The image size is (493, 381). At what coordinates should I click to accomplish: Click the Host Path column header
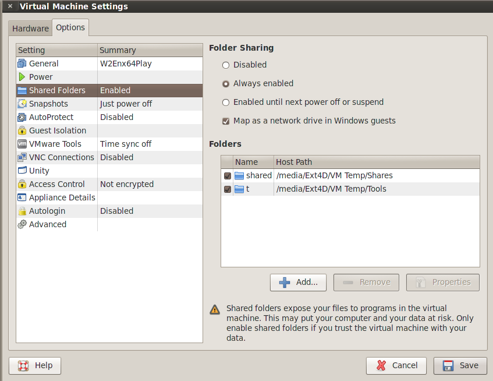coord(377,162)
